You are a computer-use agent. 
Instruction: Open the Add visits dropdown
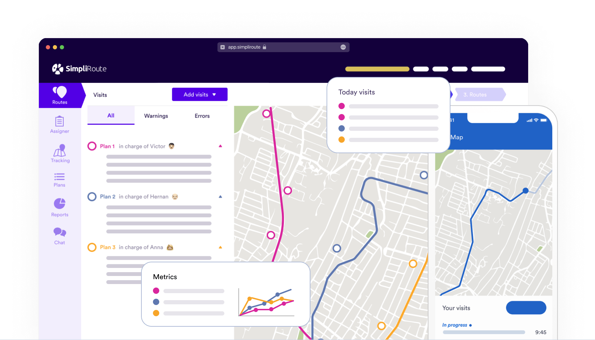[x=200, y=94]
